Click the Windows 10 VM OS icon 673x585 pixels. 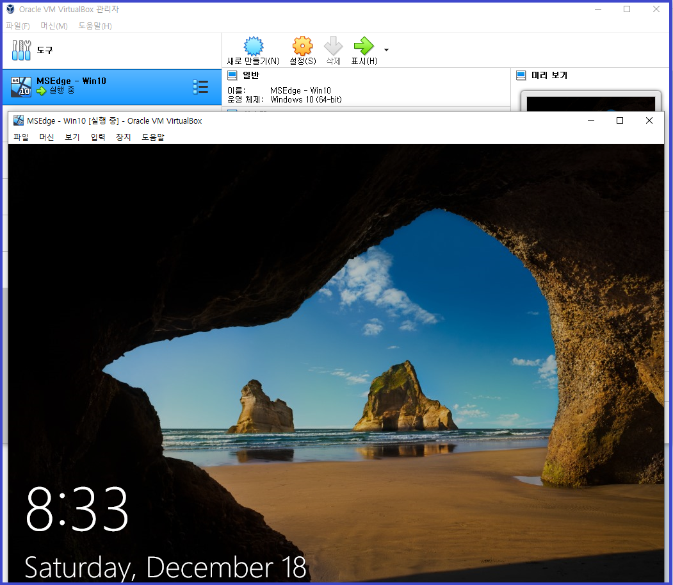(x=21, y=87)
